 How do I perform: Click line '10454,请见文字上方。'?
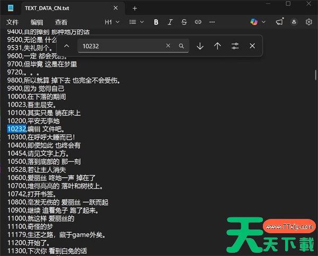coord(38,153)
